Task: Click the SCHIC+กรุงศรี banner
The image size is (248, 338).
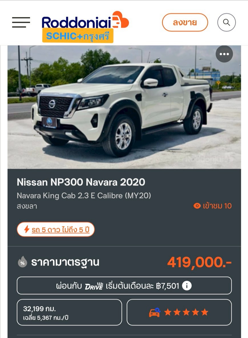Action: tap(78, 36)
